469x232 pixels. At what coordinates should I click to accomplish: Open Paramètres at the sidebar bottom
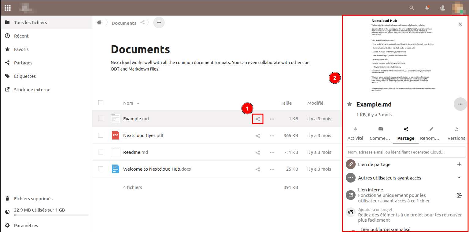46,225
